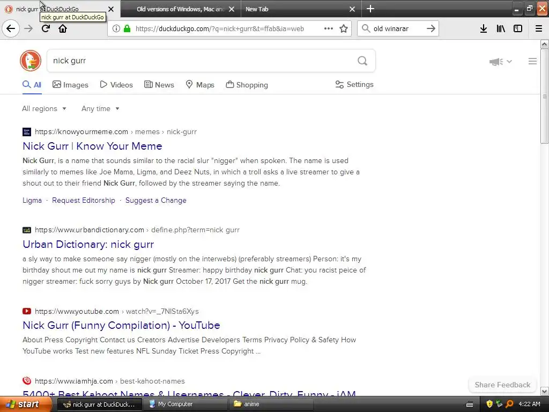Open the browser home page icon

click(63, 28)
